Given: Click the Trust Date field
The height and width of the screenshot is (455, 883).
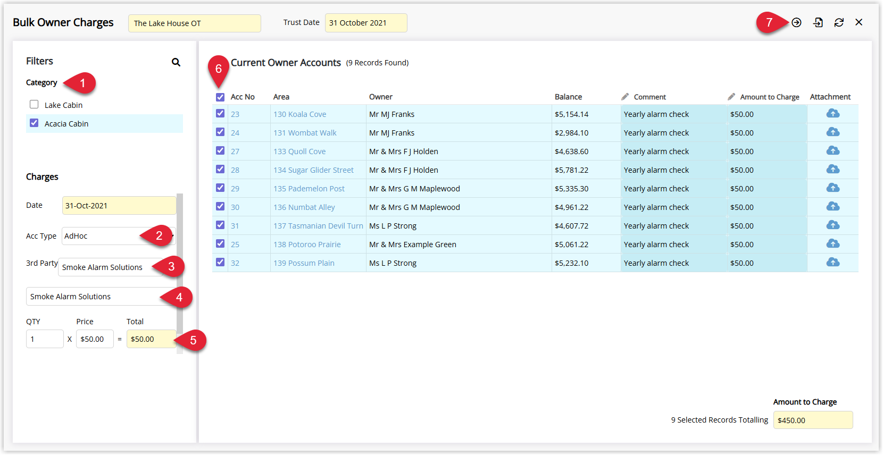Looking at the screenshot, I should [366, 23].
